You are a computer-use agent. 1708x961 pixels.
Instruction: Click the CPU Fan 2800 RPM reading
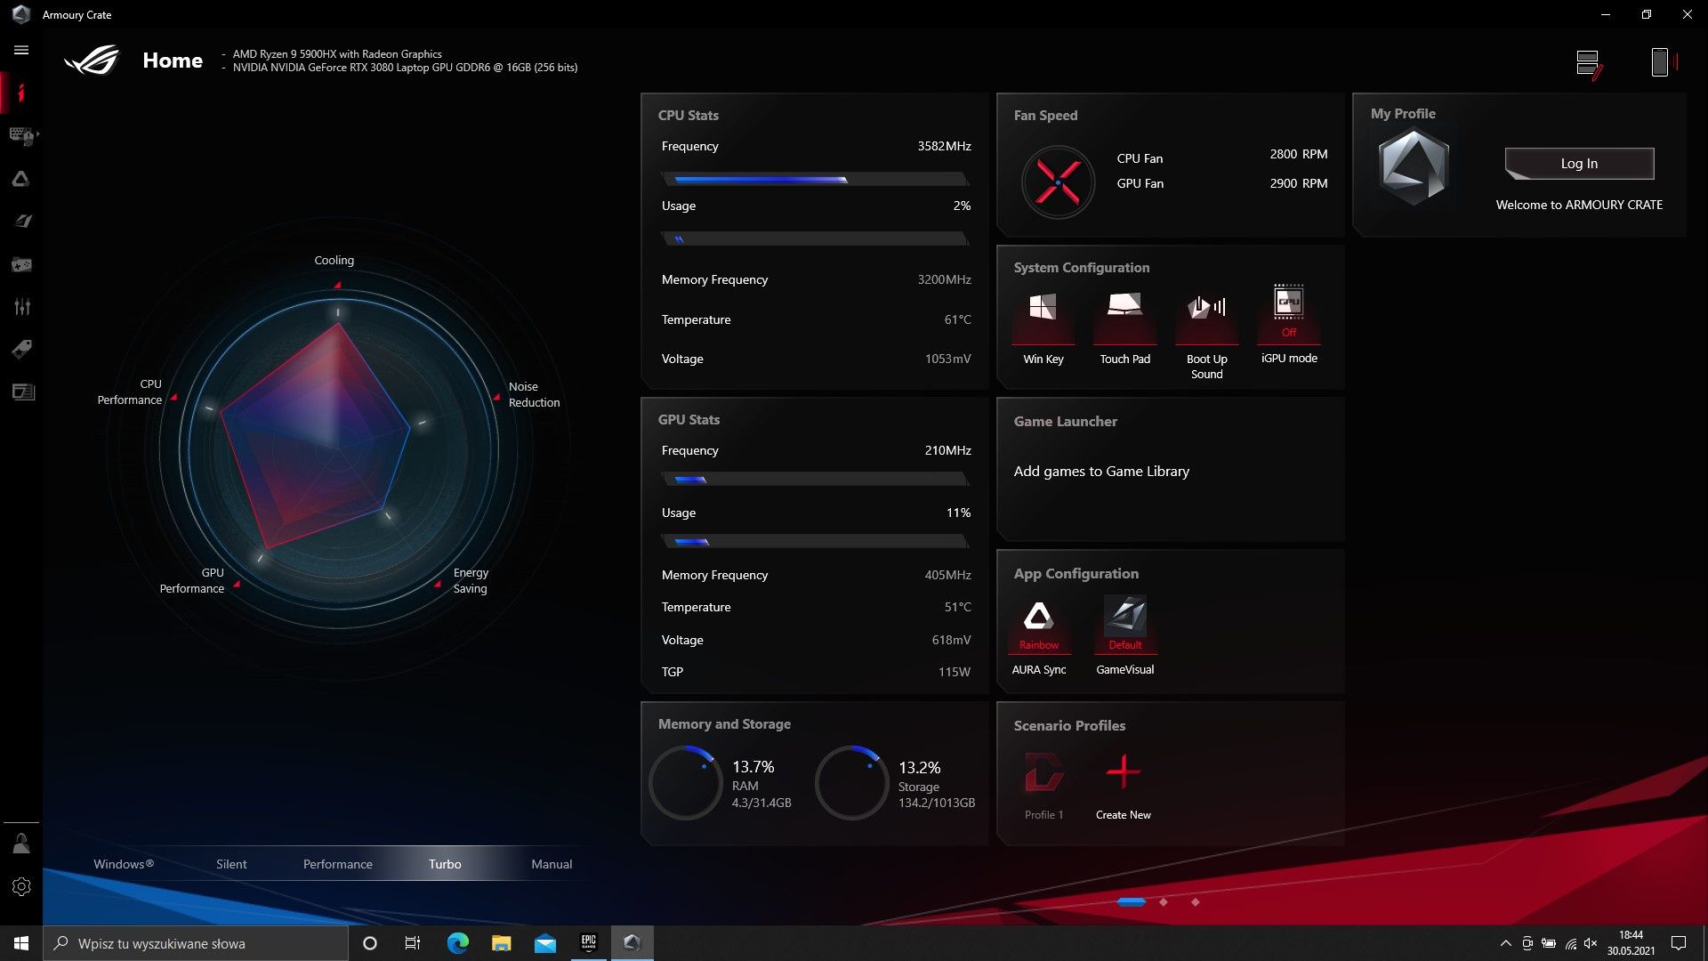click(x=1298, y=154)
